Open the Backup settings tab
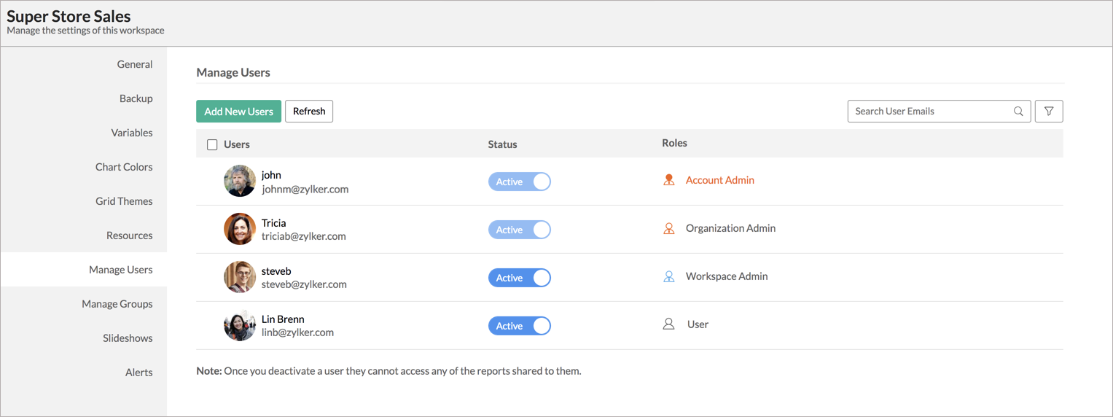The height and width of the screenshot is (417, 1113). pyautogui.click(x=136, y=98)
